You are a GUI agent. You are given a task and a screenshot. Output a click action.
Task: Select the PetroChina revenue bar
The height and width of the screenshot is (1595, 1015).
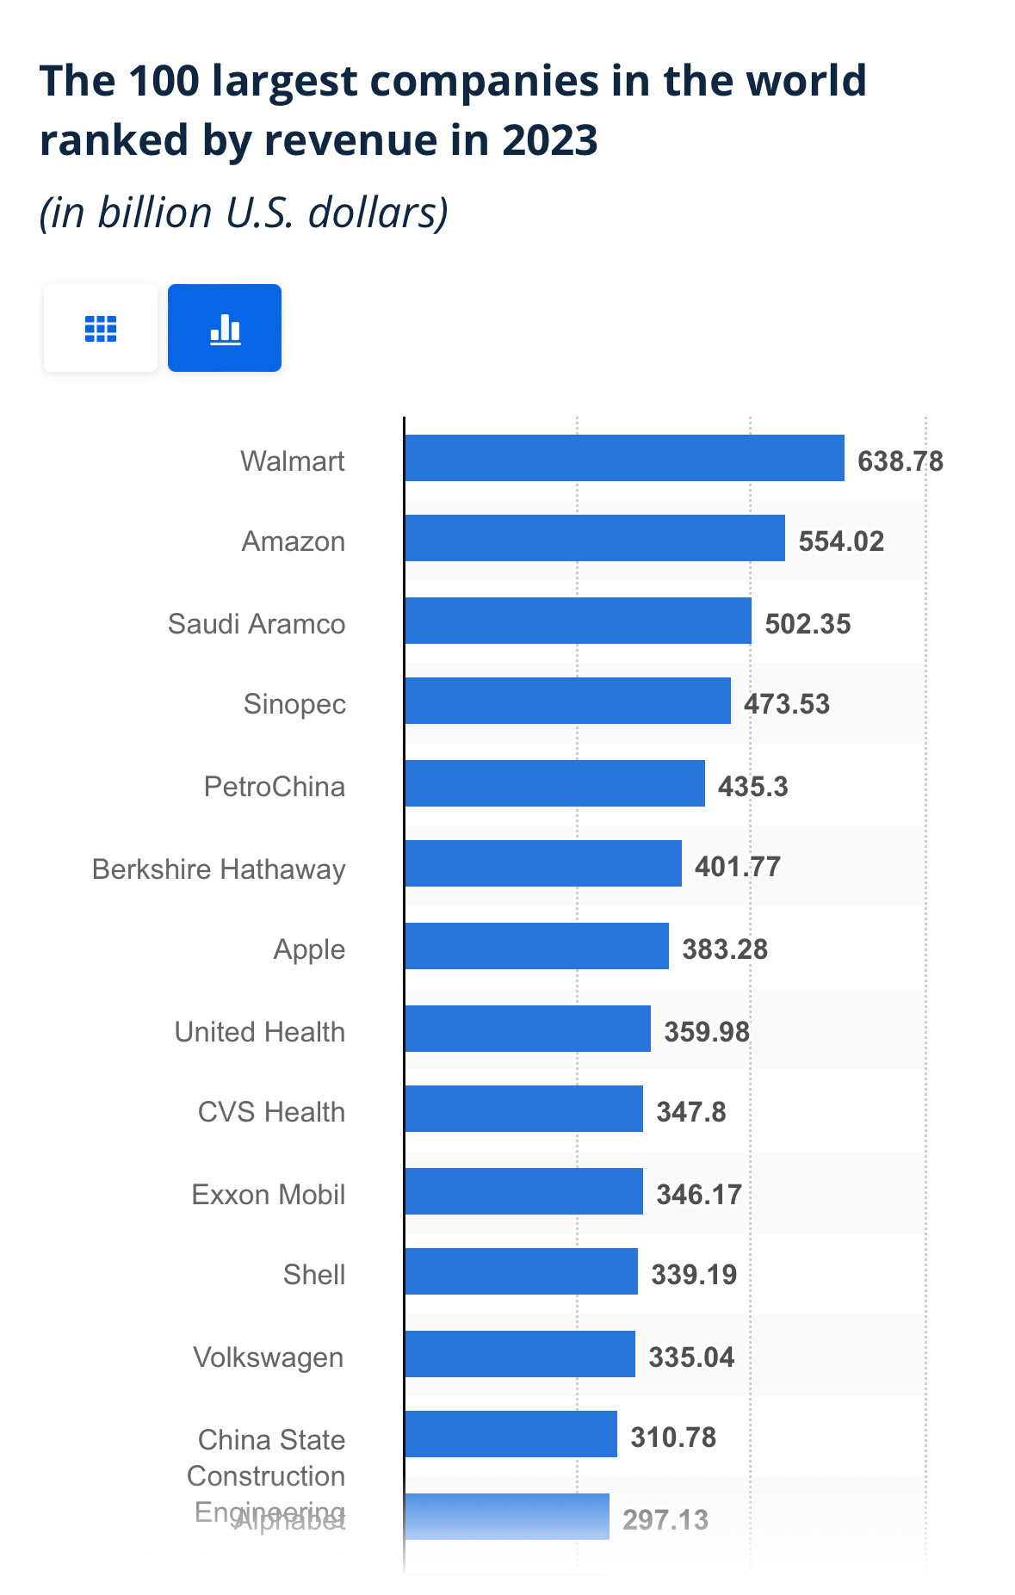click(554, 783)
